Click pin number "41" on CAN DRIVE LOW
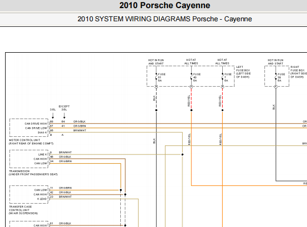The image size is (307, 227). click(x=63, y=126)
